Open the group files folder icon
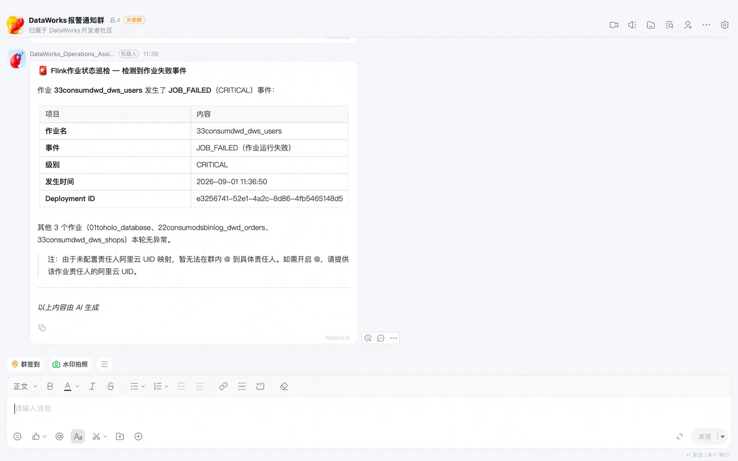Viewport: 738px width, 461px height. pyautogui.click(x=651, y=25)
